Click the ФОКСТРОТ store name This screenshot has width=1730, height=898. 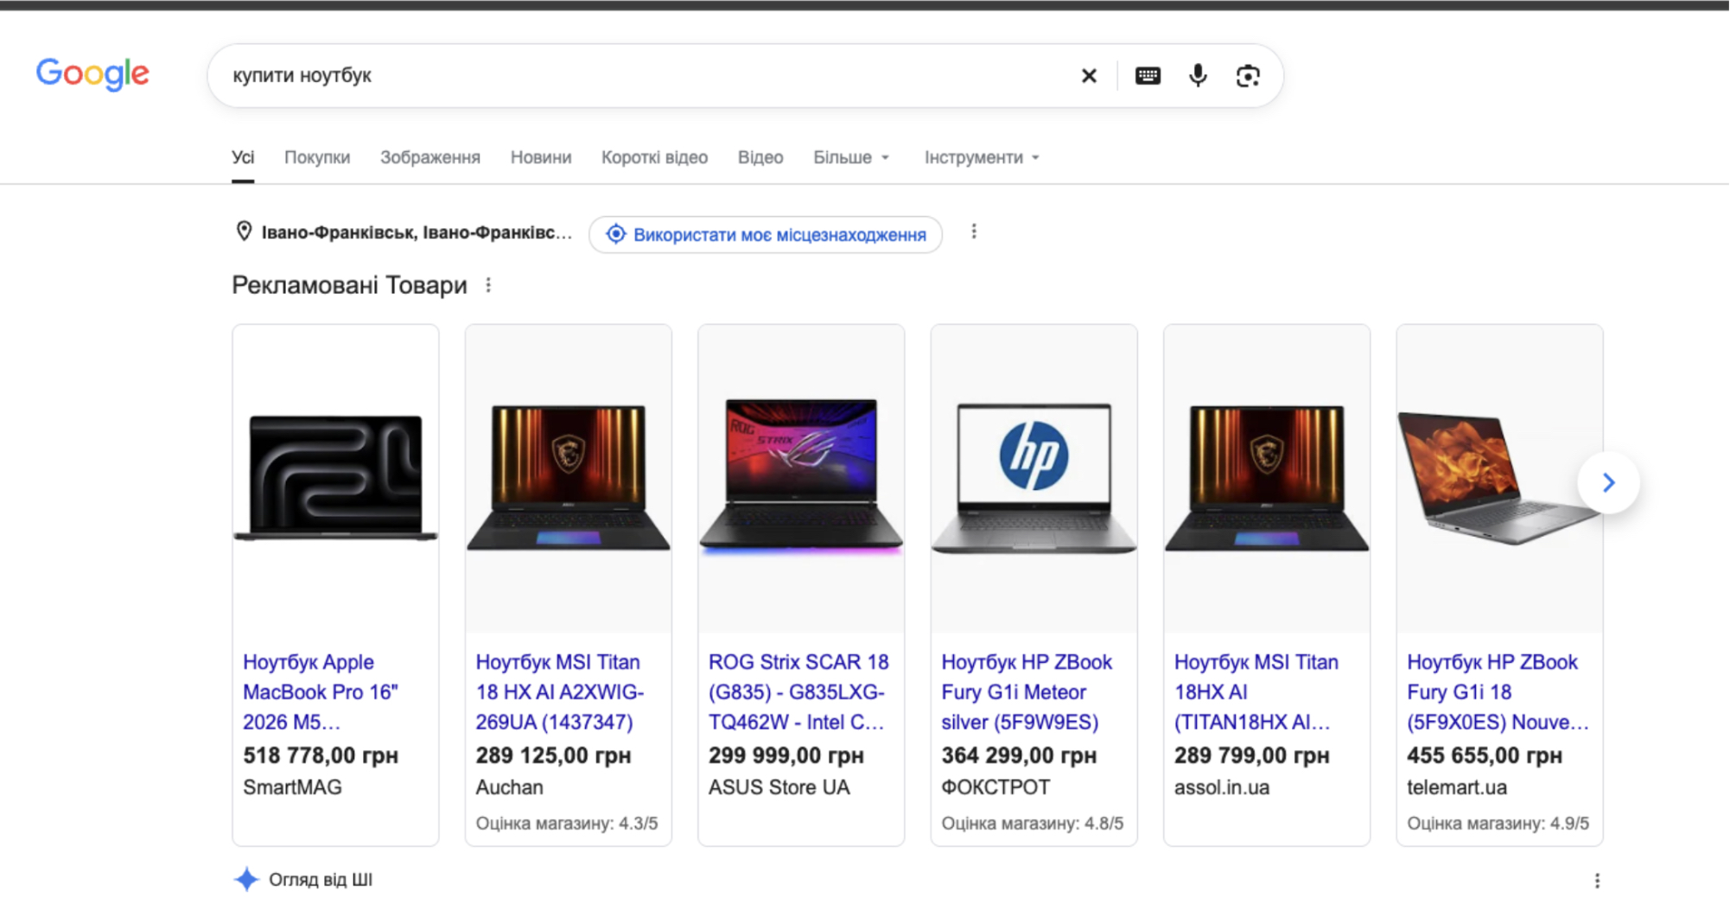point(995,787)
